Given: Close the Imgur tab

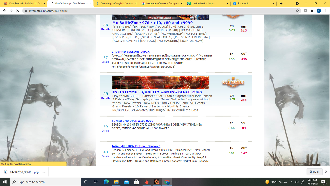Looking at the screenshot, I should (x=227, y=4).
